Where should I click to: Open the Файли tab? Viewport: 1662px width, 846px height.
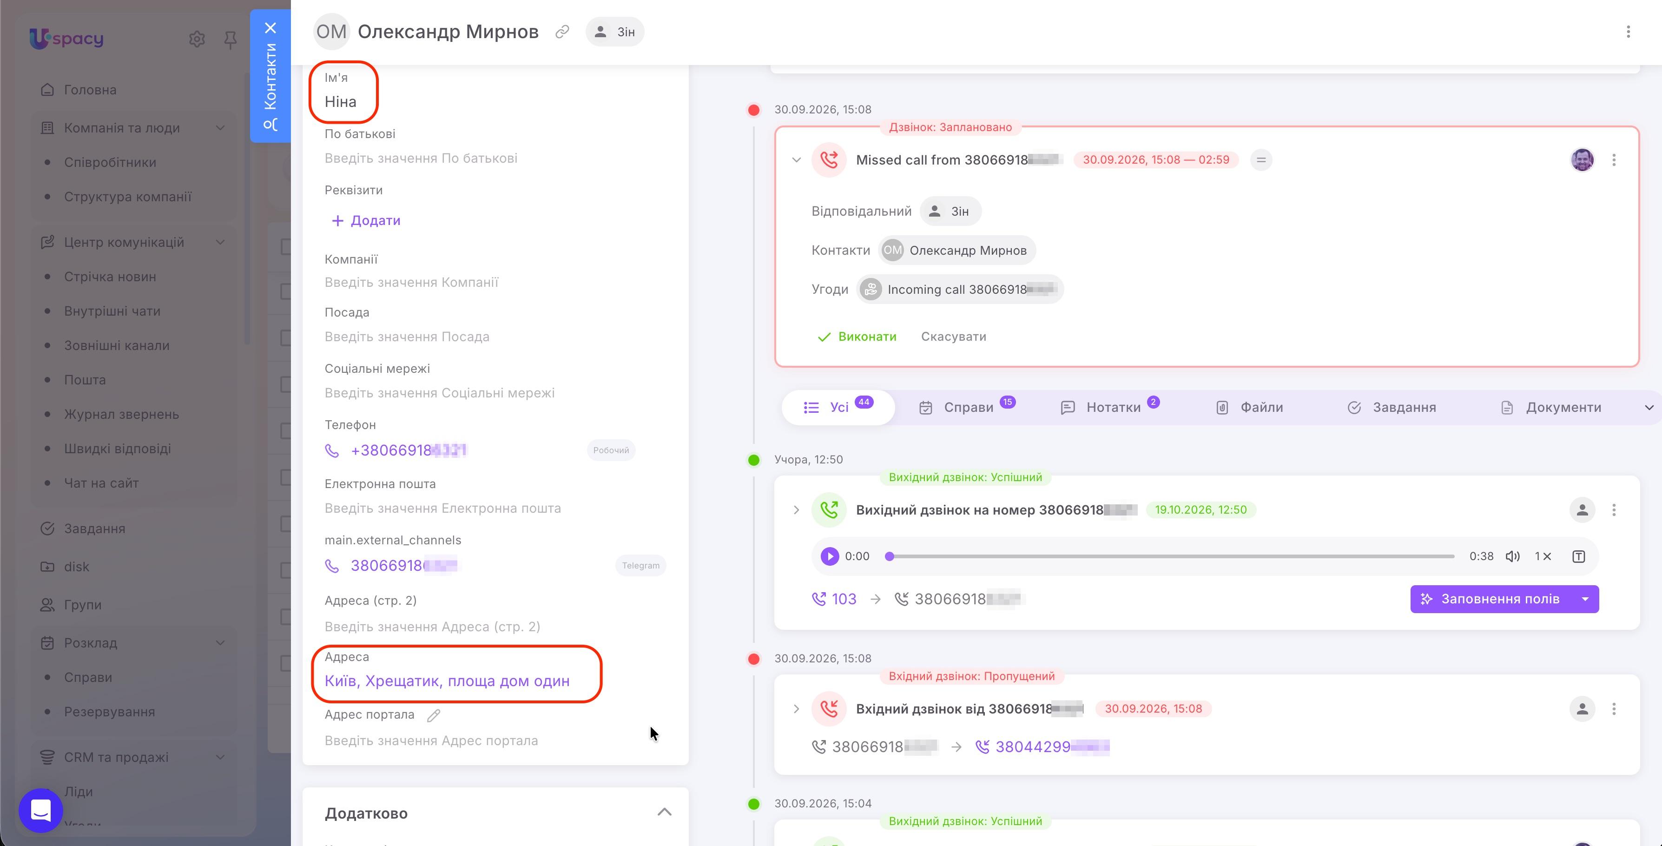pos(1250,407)
